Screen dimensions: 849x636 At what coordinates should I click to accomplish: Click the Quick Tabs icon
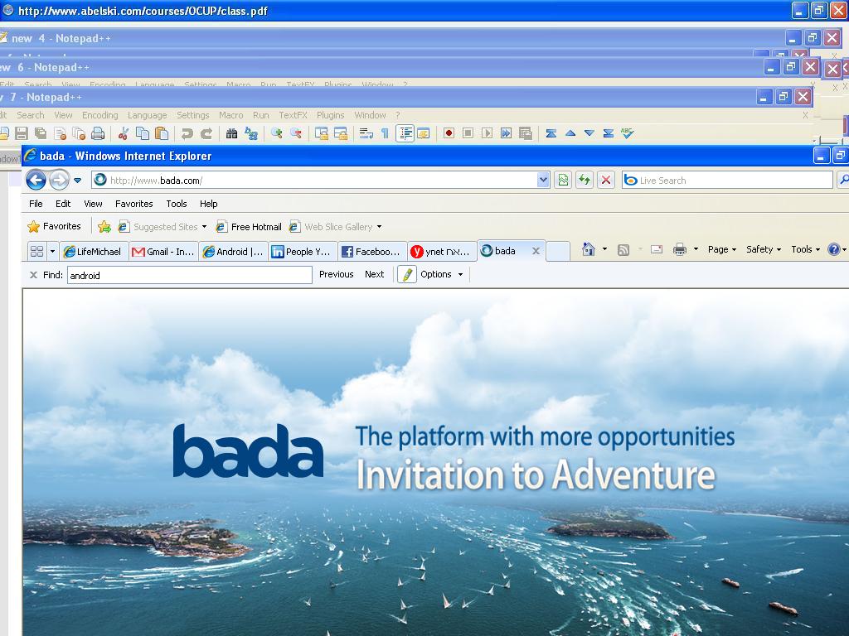click(36, 251)
